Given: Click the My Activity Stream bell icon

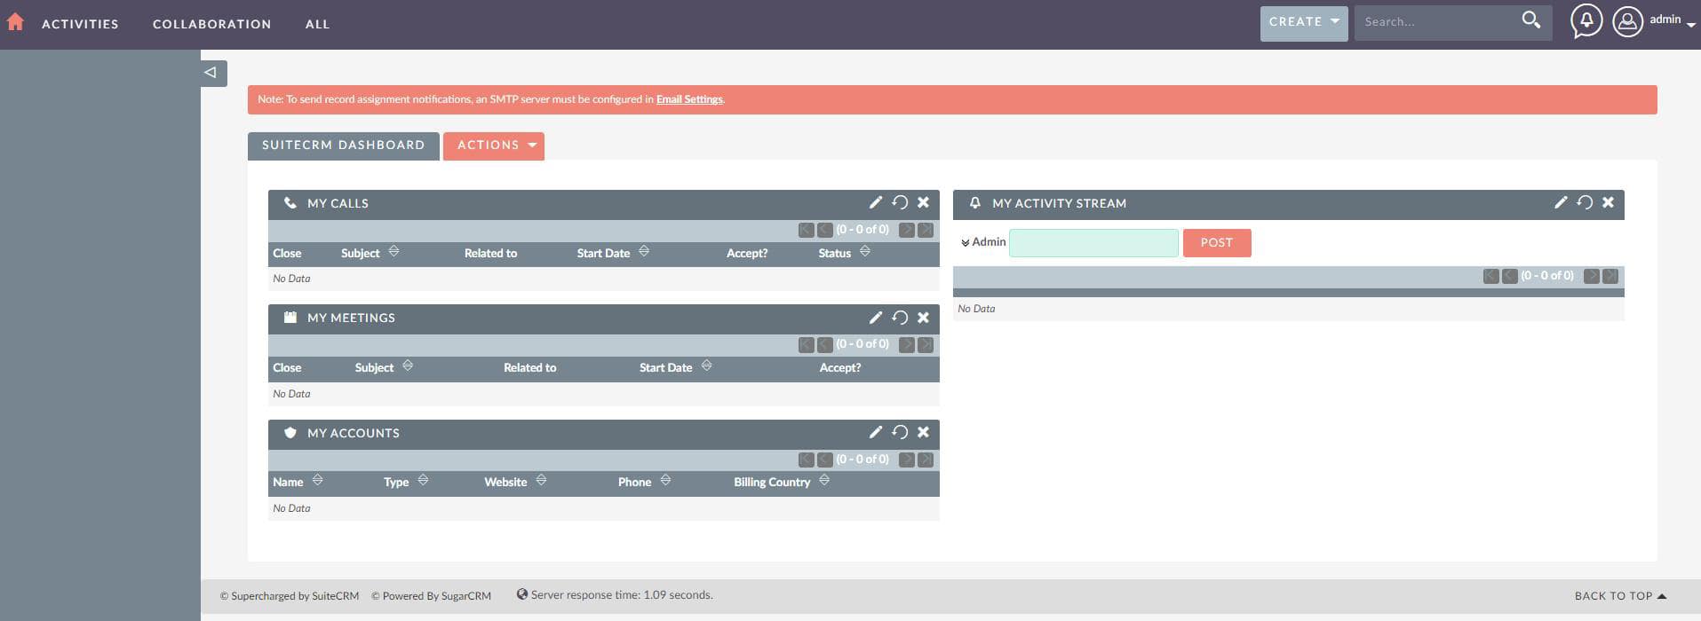Looking at the screenshot, I should pyautogui.click(x=974, y=203).
